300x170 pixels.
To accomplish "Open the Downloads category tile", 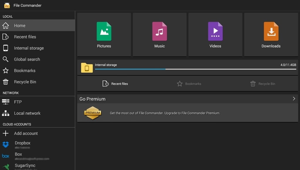I will pyautogui.click(x=271, y=35).
